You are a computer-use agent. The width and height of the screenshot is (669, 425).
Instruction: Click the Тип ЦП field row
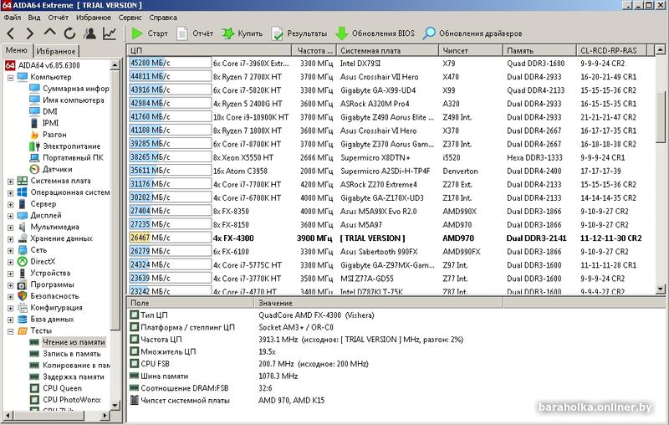[316, 315]
